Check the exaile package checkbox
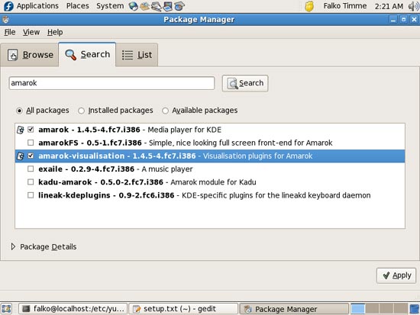420x315 pixels. pyautogui.click(x=31, y=169)
